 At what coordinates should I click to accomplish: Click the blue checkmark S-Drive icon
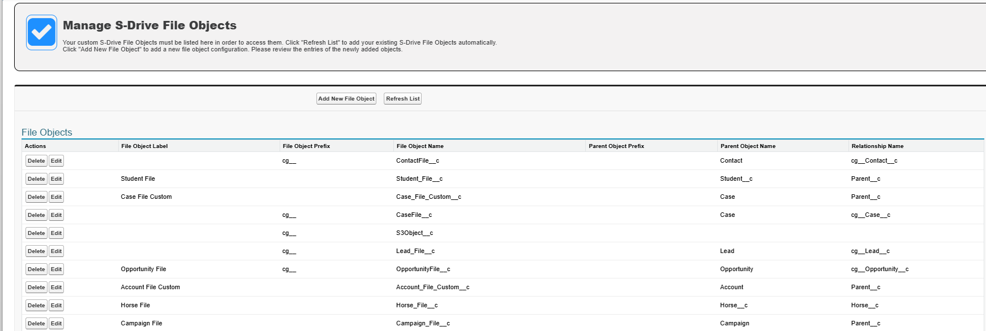41,32
